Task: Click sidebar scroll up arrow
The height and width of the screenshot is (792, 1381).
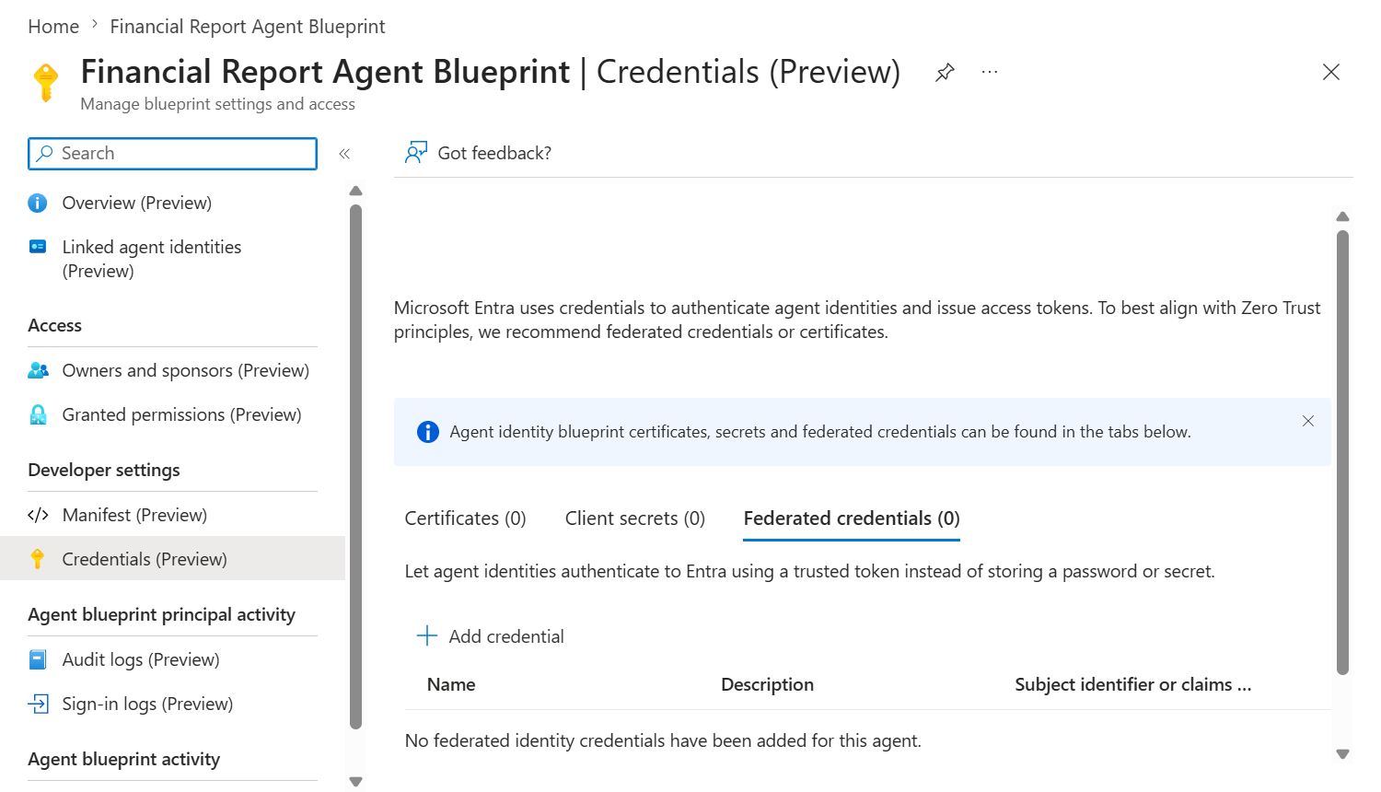Action: point(356,192)
